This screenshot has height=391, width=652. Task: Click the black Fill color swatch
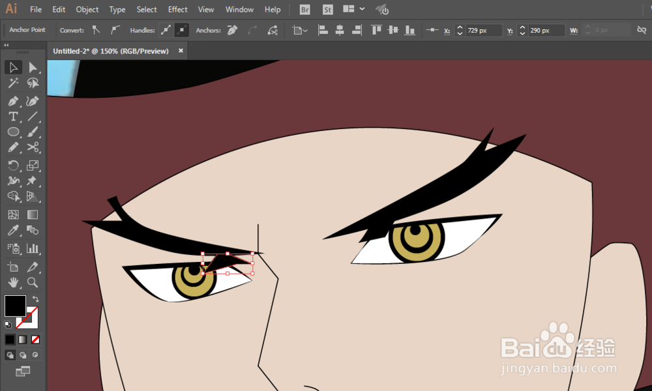pyautogui.click(x=15, y=306)
